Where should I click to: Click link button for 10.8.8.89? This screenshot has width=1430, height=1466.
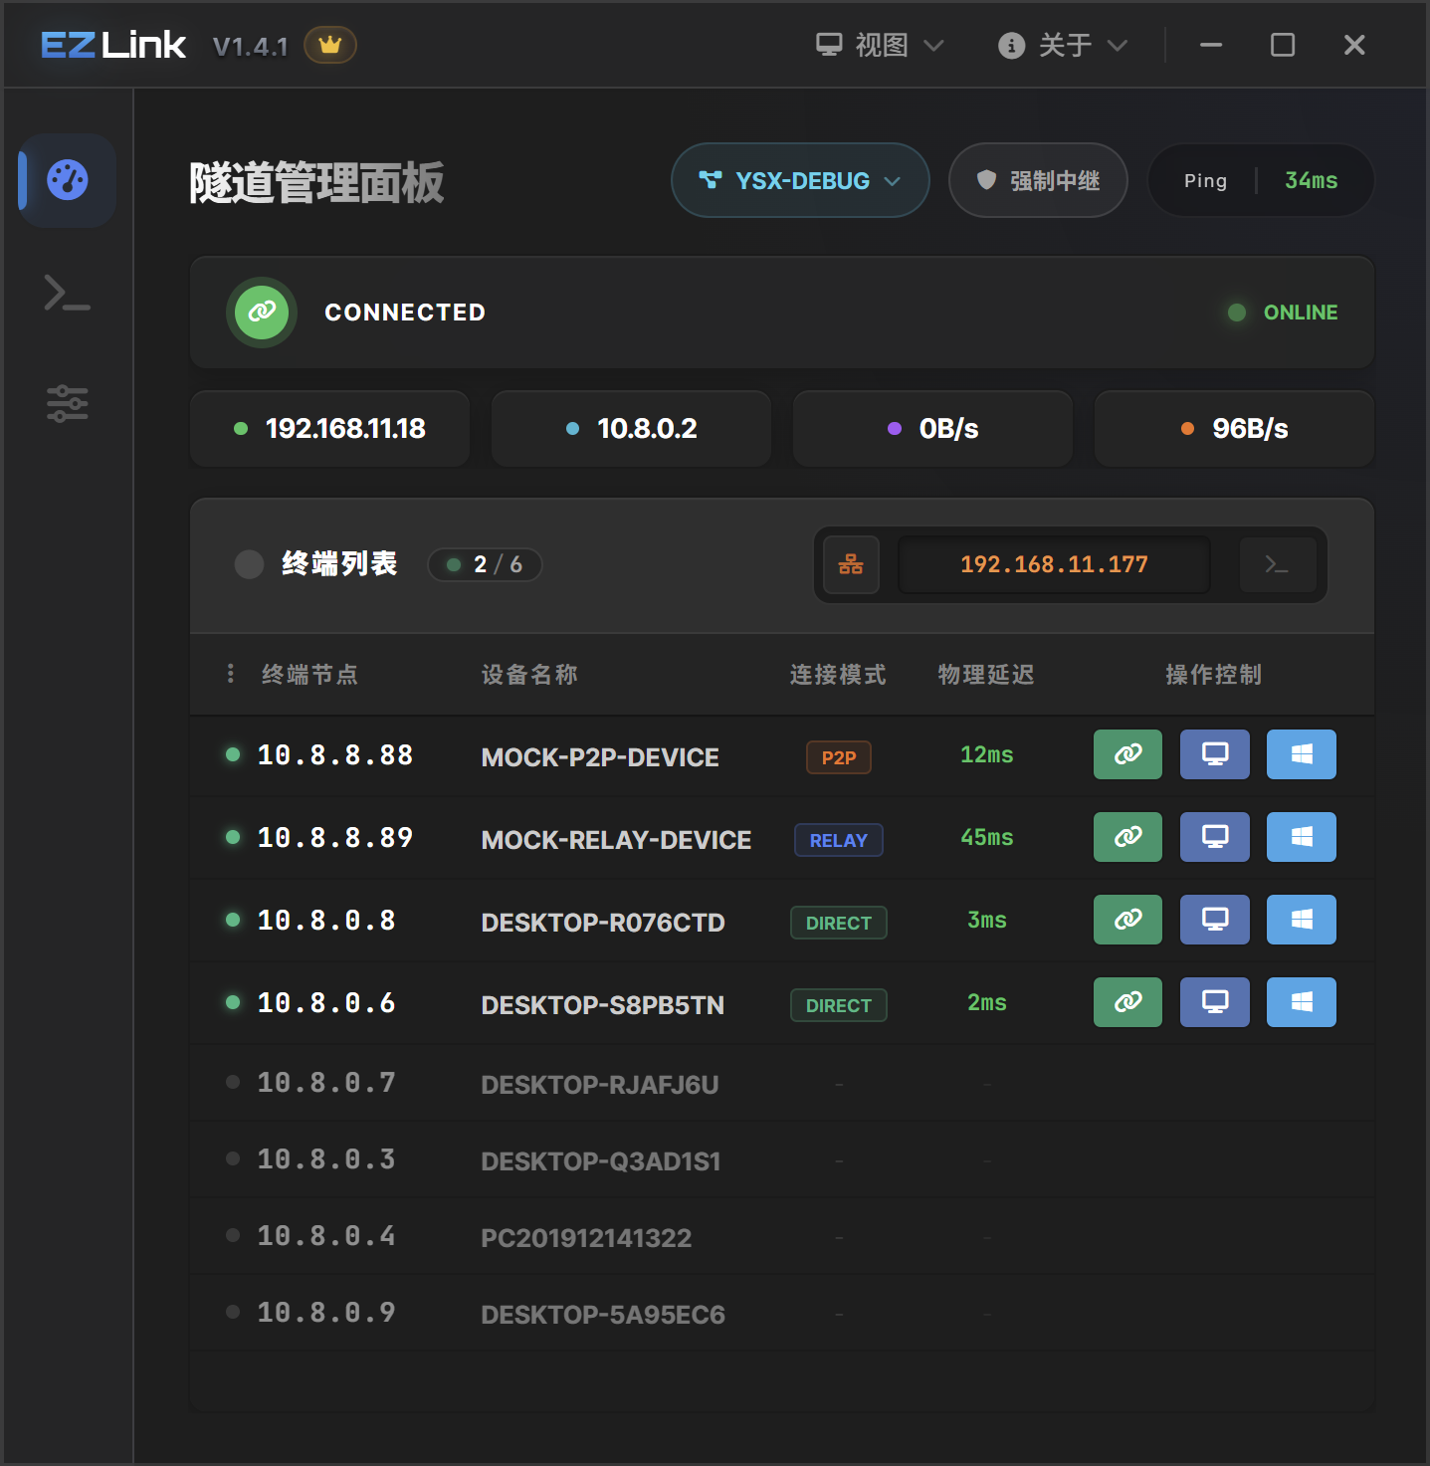pos(1127,837)
